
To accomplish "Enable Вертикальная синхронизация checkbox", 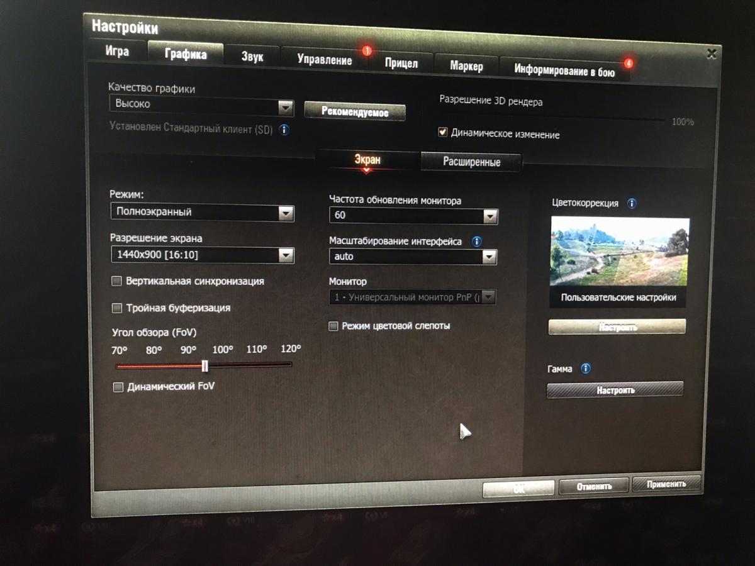I will (x=116, y=281).
